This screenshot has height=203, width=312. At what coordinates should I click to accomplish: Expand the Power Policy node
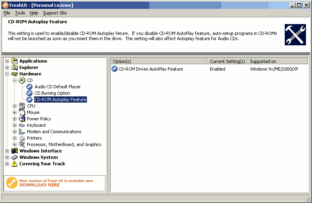coord(14,119)
